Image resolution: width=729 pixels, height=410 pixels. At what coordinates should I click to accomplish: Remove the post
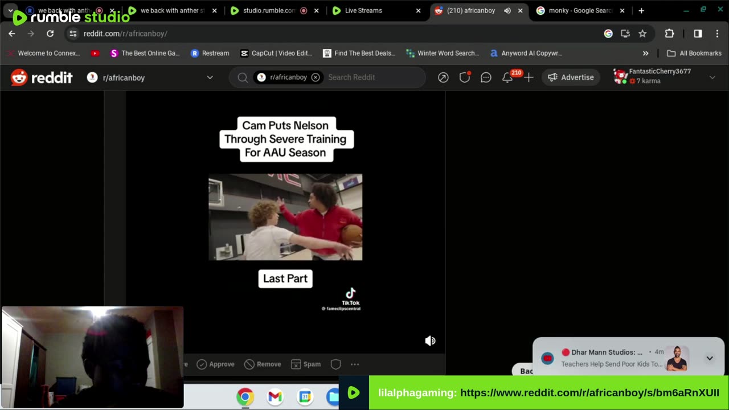pos(263,364)
